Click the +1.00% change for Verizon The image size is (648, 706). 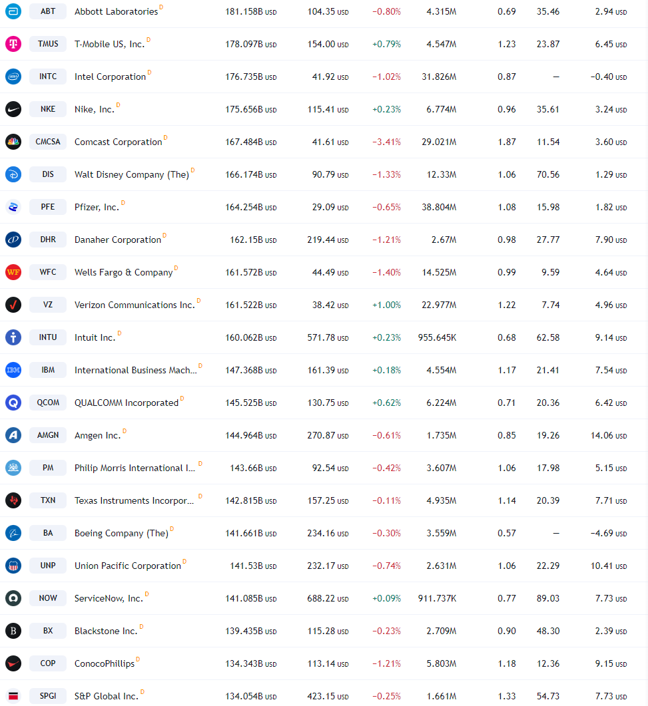tap(387, 305)
